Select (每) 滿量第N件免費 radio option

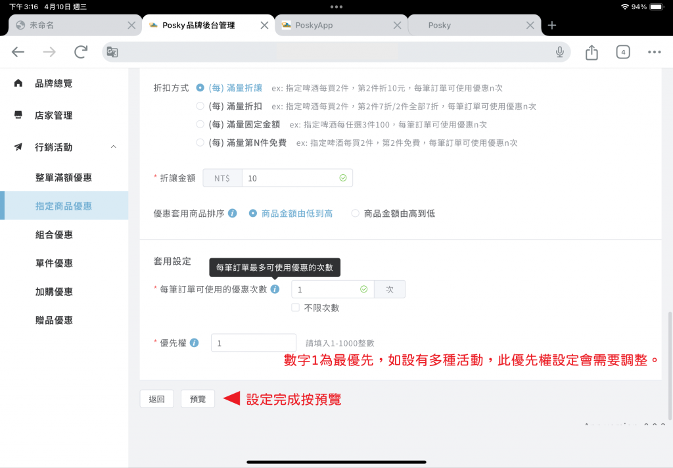[200, 143]
